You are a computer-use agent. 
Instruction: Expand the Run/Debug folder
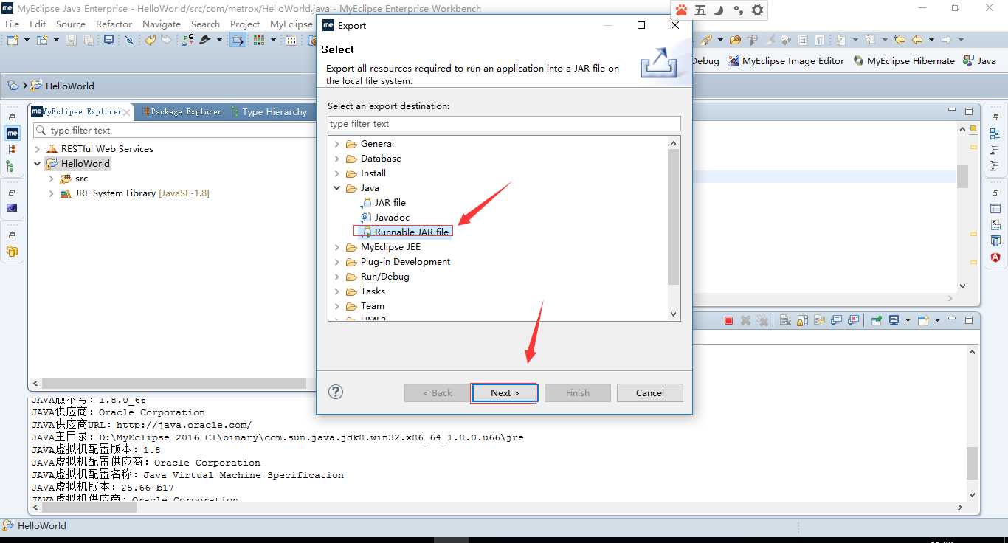tap(337, 277)
